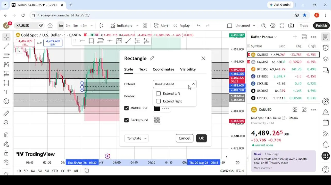Open the emoji icons tool

tap(6, 101)
